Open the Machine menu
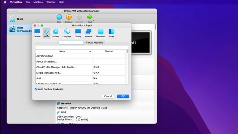This screenshot has height=134, width=238. (x=38, y=2)
